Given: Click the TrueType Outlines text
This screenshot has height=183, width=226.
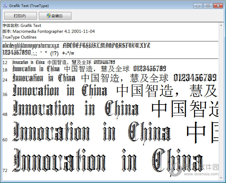Looking at the screenshot, I should [x=19, y=37].
